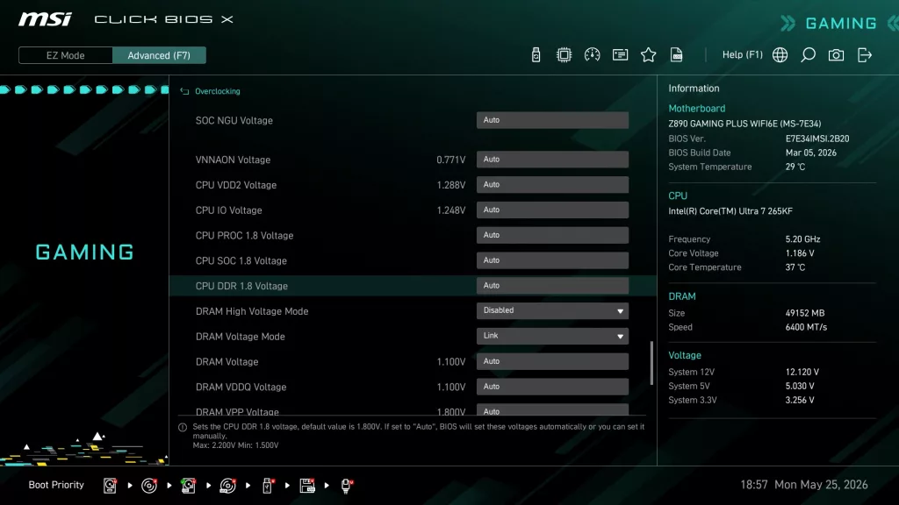This screenshot has width=899, height=505.
Task: Select CPU VDD2 Voltage label
Action: (235, 186)
